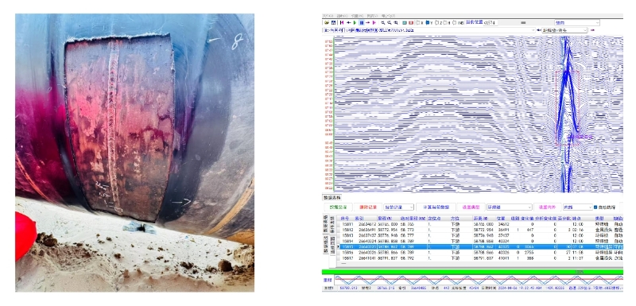Select the 数据表格 tab
636x306 pixels.
332,197
